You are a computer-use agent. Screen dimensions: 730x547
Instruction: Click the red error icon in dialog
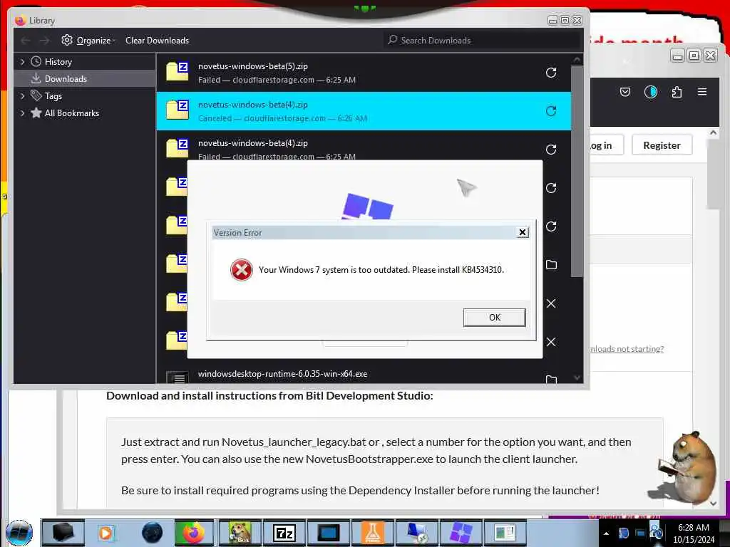coord(241,270)
